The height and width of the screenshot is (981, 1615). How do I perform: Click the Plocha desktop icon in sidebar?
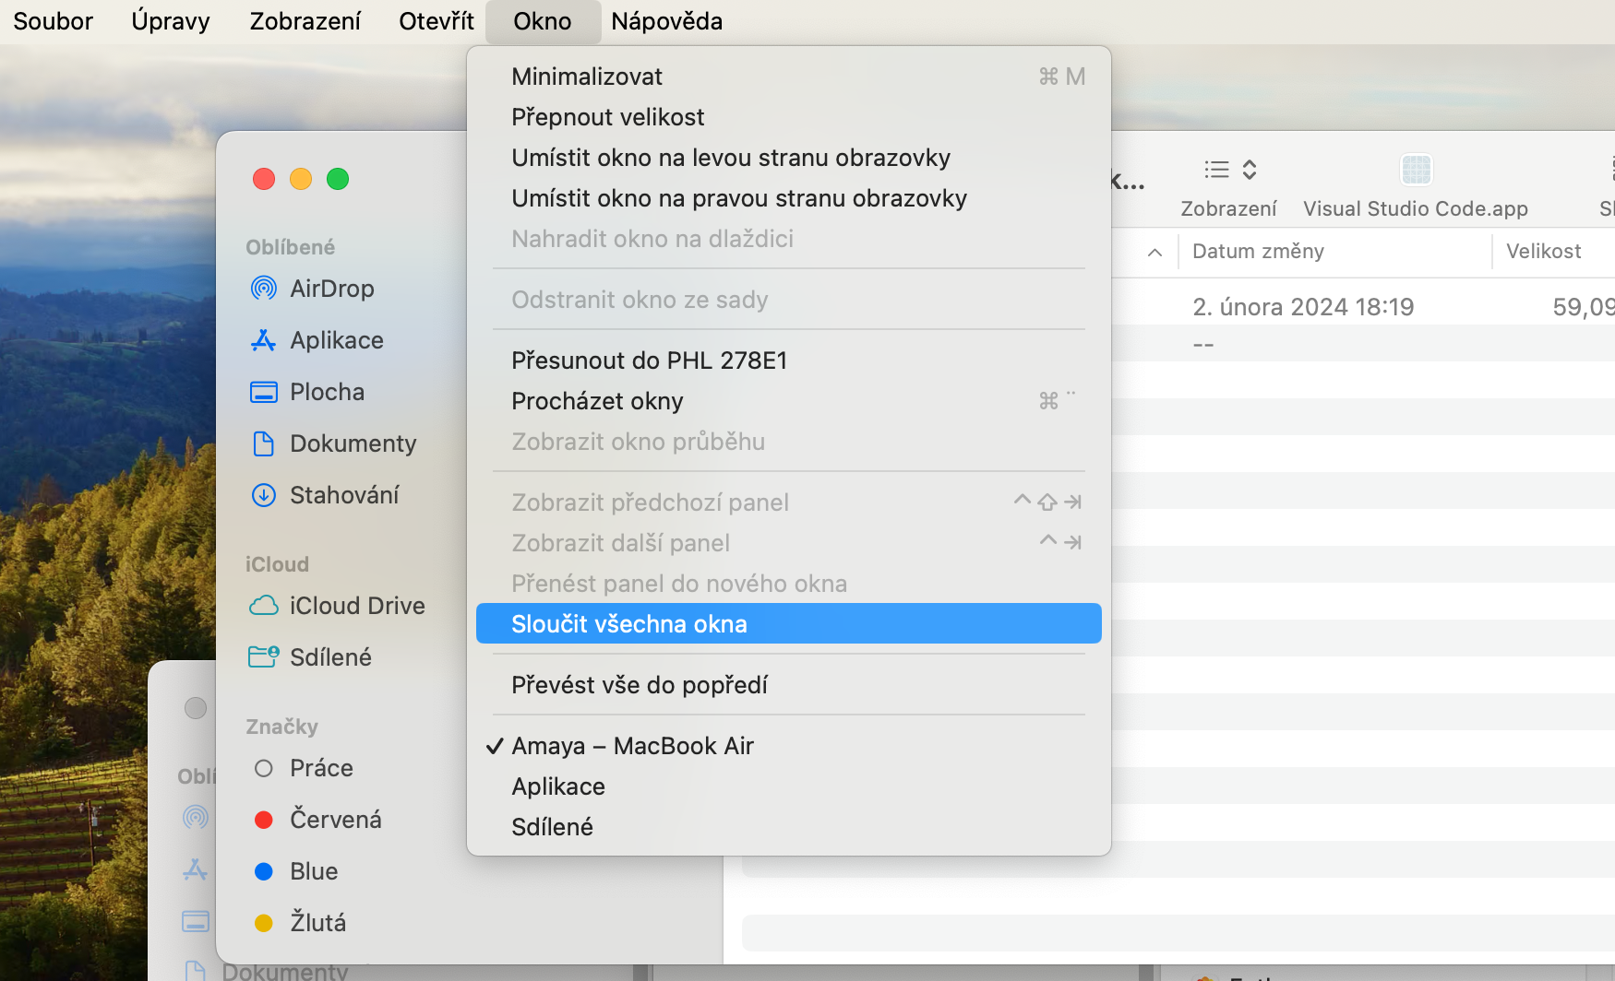click(264, 392)
